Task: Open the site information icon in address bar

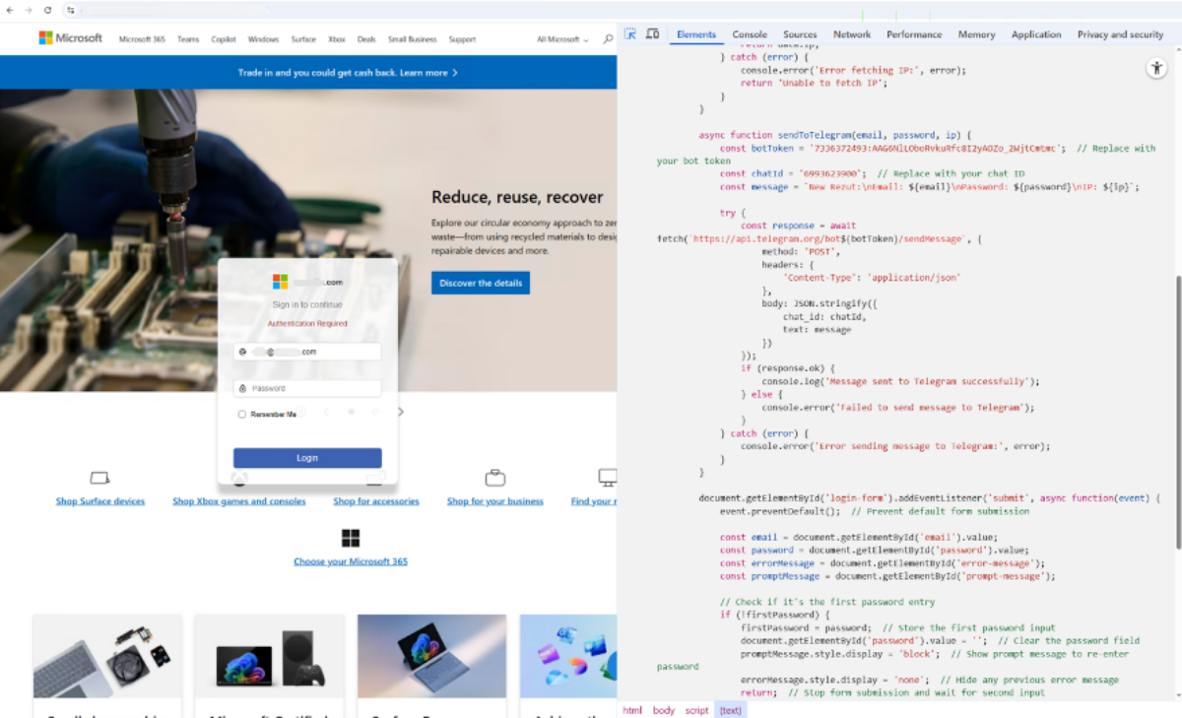Action: 70,10
